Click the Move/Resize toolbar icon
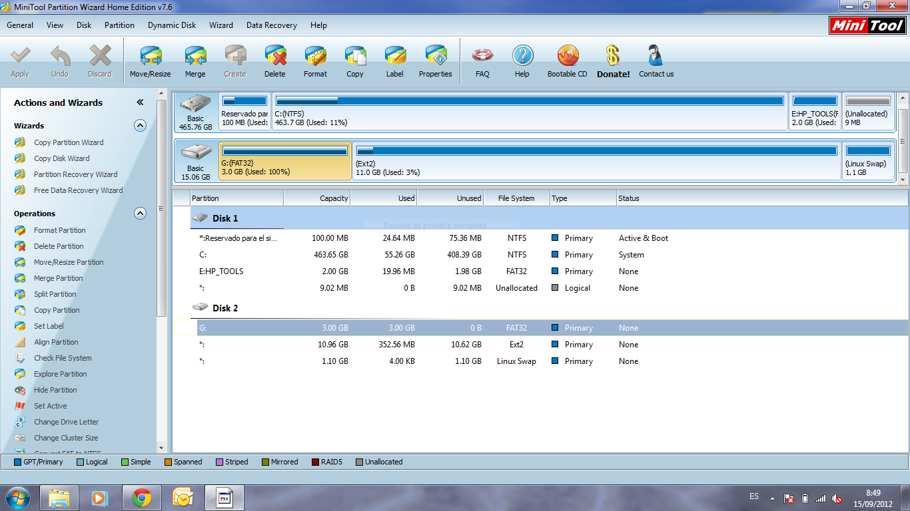The width and height of the screenshot is (910, 511). (x=151, y=56)
